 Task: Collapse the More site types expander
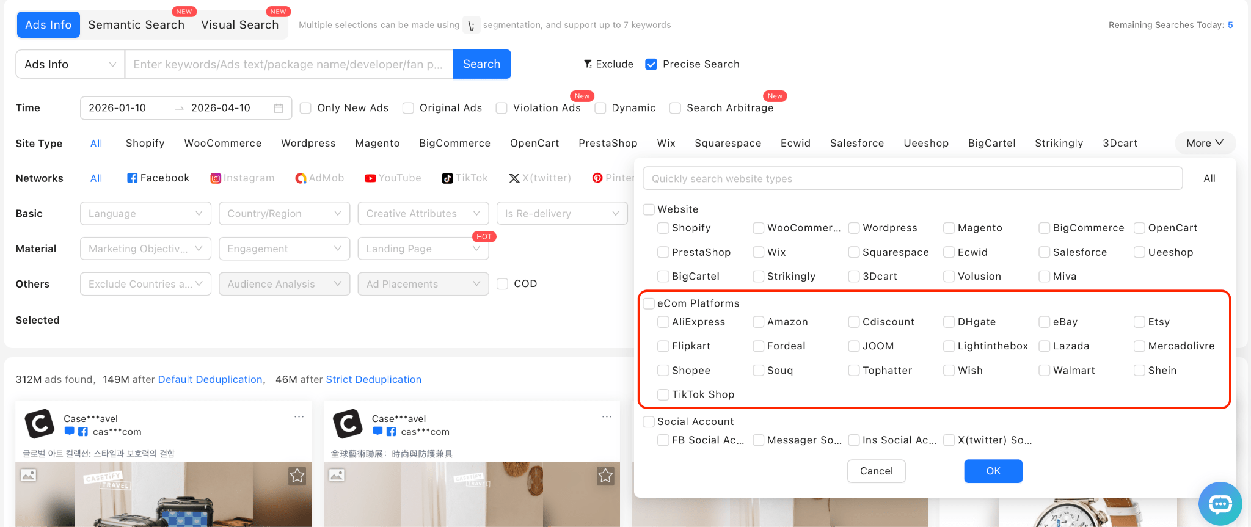pos(1205,143)
